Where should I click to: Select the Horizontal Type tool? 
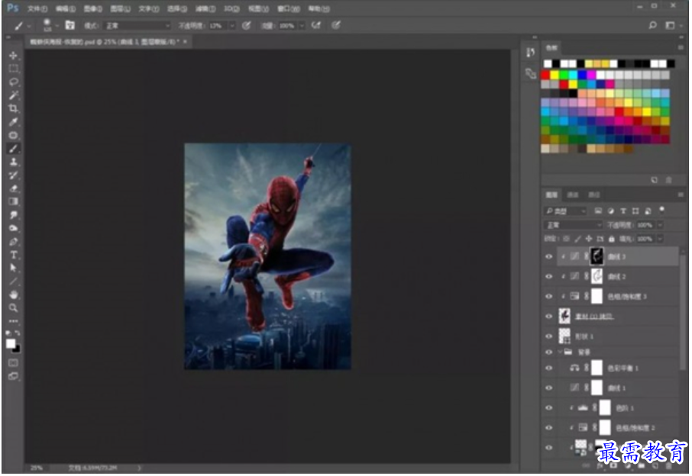(x=13, y=255)
